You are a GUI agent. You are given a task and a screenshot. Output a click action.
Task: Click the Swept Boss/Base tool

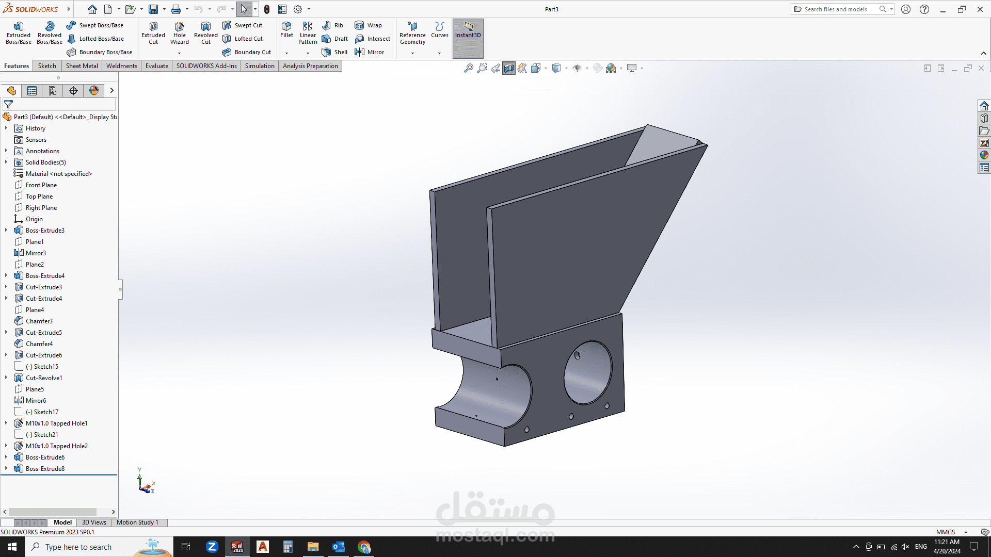click(95, 25)
